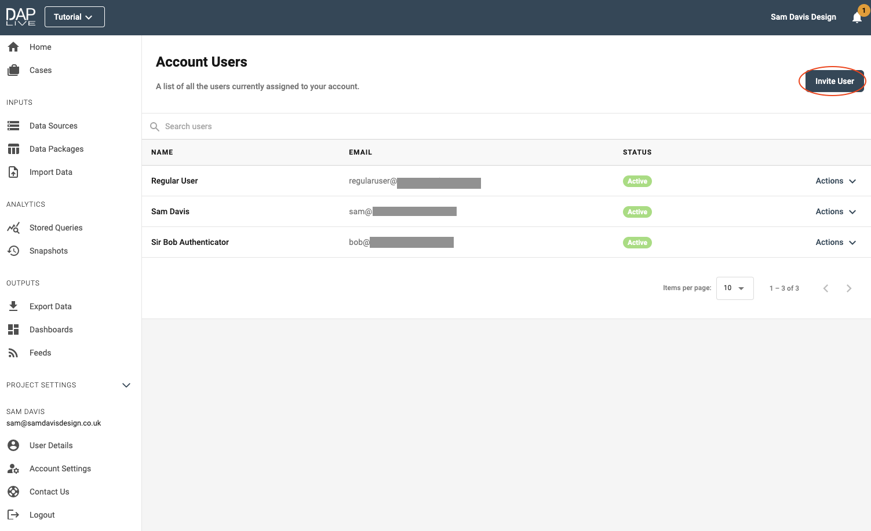The width and height of the screenshot is (871, 531).
Task: Open the items per page selector
Action: click(734, 288)
